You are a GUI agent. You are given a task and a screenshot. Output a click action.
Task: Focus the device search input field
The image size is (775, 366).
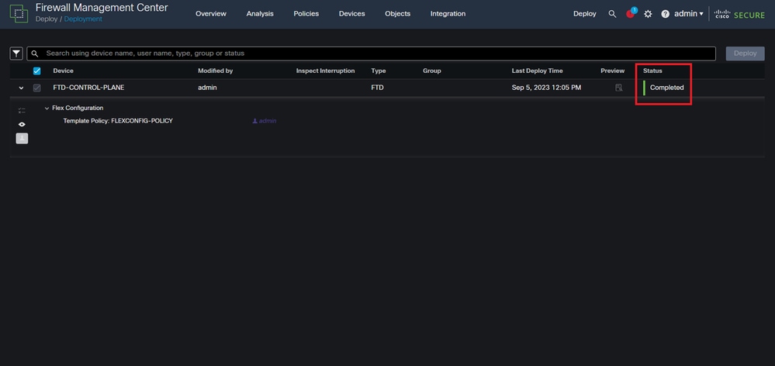point(371,54)
